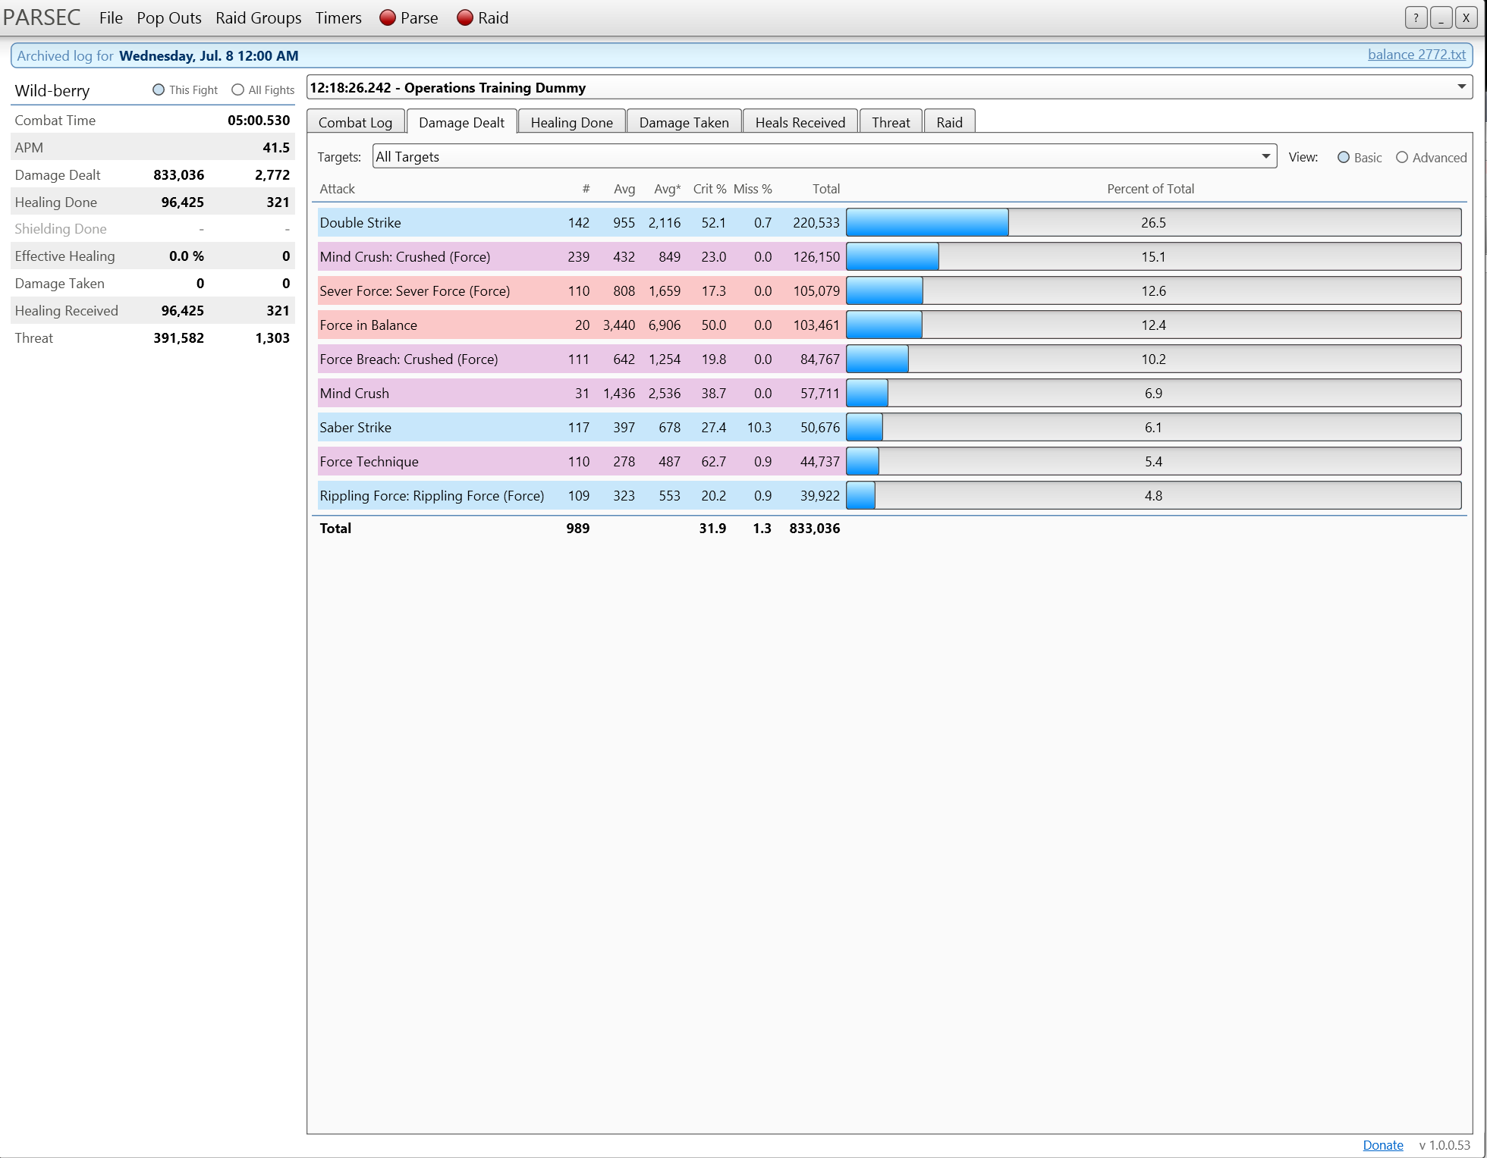
Task: Select the Force in Balance row
Action: click(x=369, y=325)
